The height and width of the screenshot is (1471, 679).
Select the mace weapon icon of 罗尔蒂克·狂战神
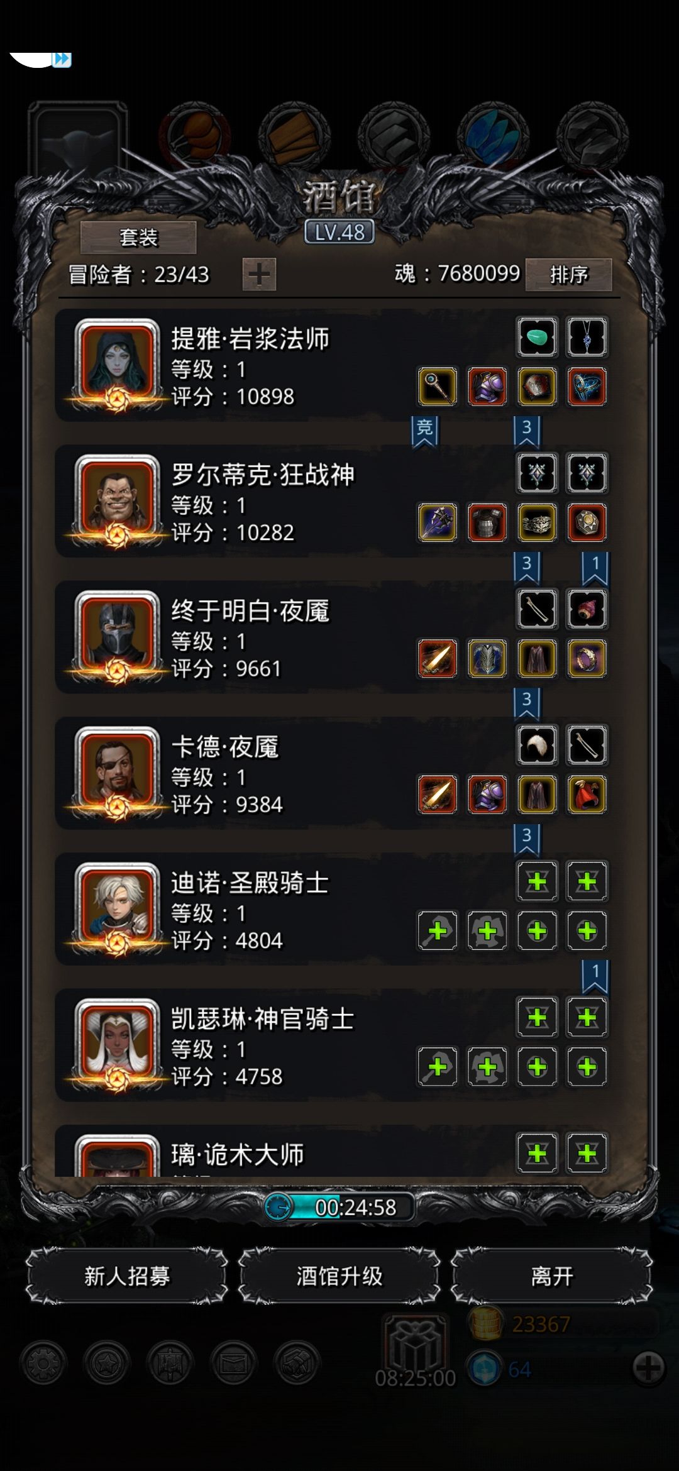pyautogui.click(x=437, y=522)
